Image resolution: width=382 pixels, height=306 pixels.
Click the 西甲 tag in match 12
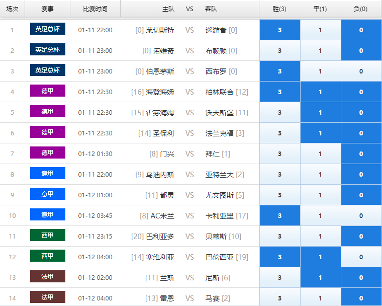48,256
